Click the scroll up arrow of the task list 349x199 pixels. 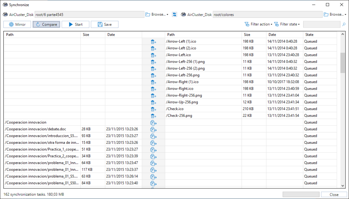343,34
